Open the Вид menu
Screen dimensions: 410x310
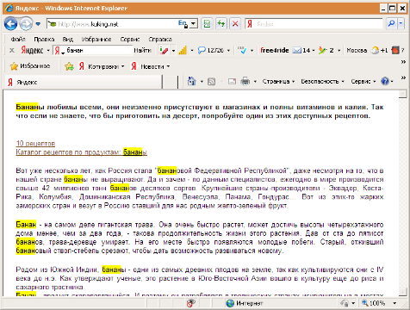(x=68, y=40)
